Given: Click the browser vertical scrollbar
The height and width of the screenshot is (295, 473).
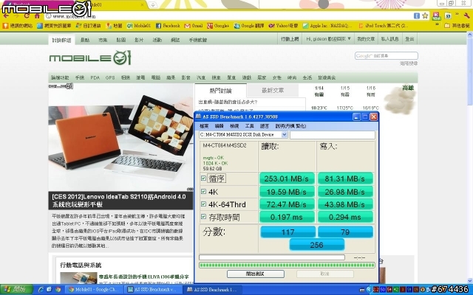Looking at the screenshot, I should 470,159.
